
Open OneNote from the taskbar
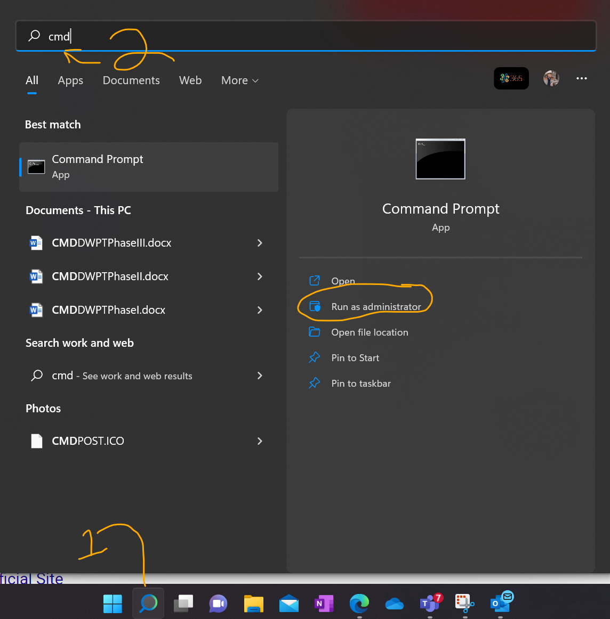pos(324,603)
